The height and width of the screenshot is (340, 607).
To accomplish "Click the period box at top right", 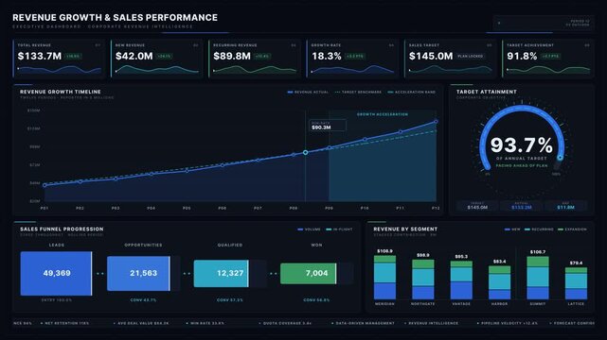I will point(544,24).
